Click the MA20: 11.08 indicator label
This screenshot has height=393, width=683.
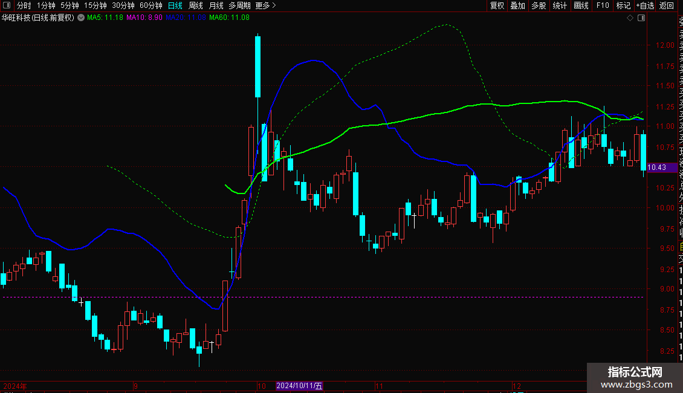tap(186, 18)
